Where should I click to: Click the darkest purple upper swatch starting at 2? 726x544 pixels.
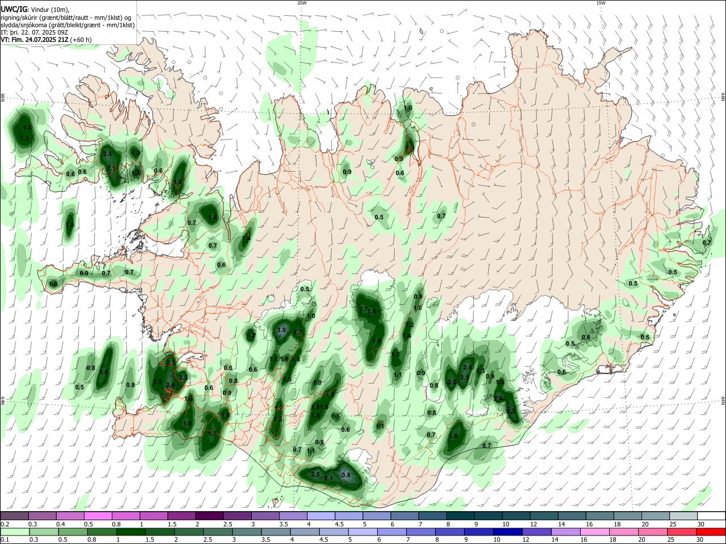point(209,516)
